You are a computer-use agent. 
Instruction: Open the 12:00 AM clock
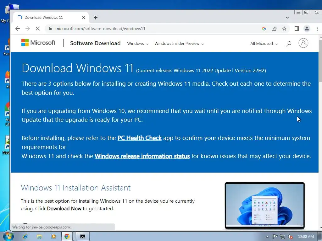coord(306,237)
